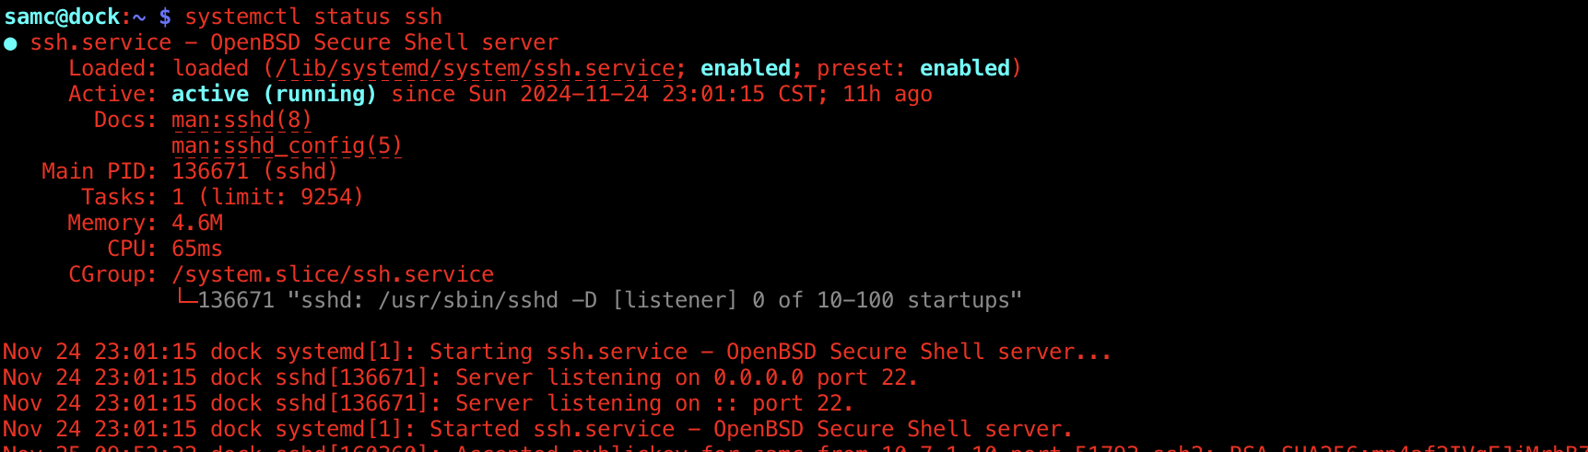Click the typed command systemctl status ssh
Screen dimensions: 1588x452
(x=313, y=17)
